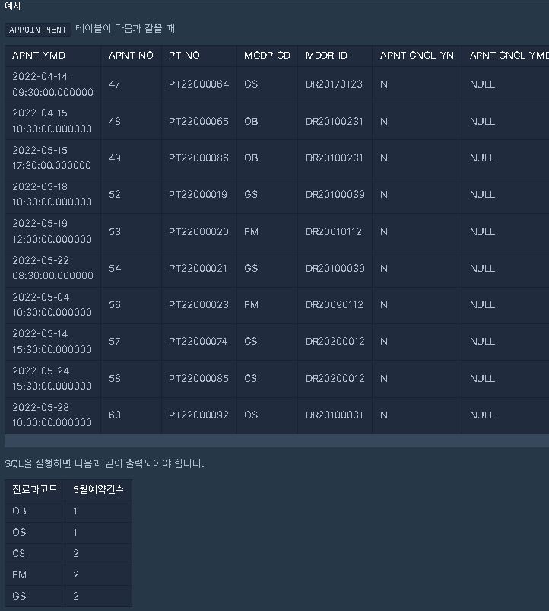The image size is (549, 611).
Task: Click OB in the result table
Action: (x=19, y=511)
